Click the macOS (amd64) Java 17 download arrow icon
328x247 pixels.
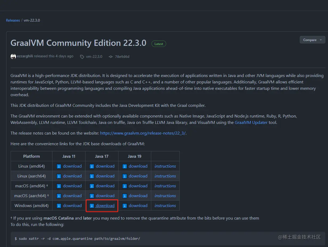(x=92, y=186)
